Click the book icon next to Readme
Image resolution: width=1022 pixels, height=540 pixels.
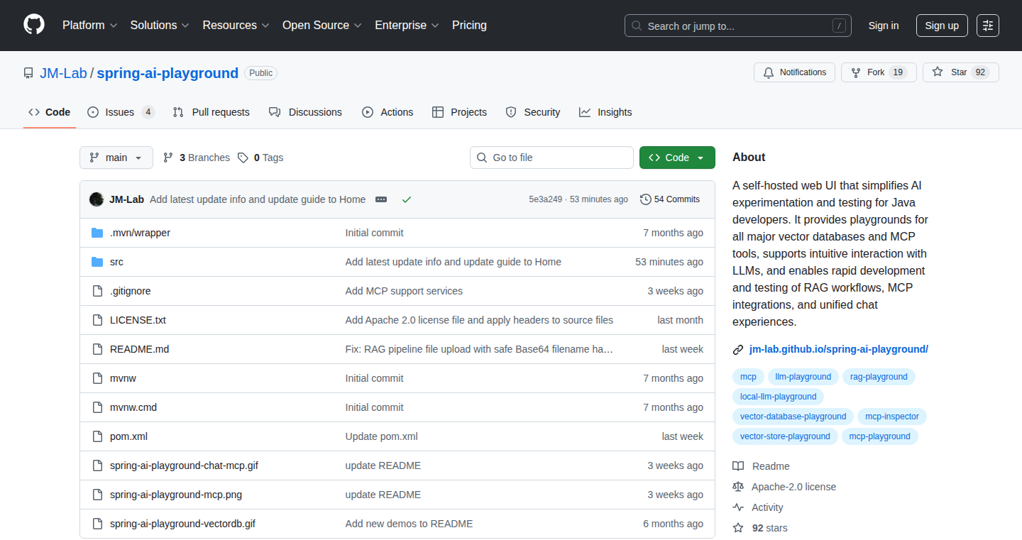(738, 466)
